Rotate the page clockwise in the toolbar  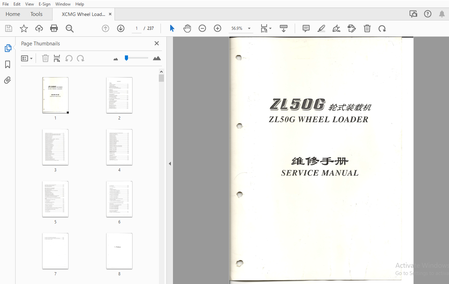coord(382,28)
